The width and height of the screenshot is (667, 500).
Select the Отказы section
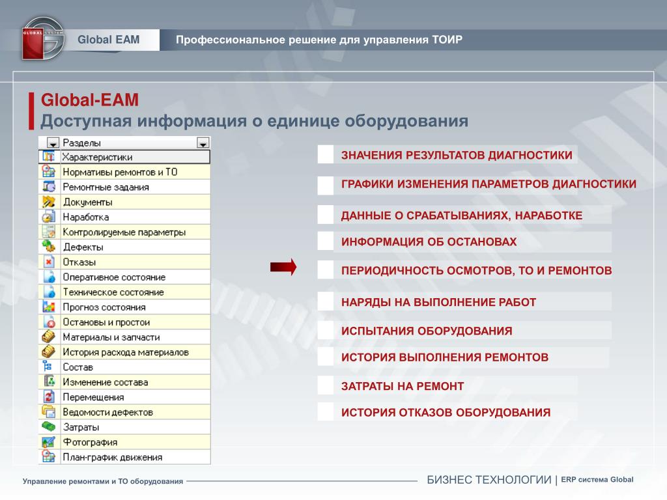pos(124,262)
